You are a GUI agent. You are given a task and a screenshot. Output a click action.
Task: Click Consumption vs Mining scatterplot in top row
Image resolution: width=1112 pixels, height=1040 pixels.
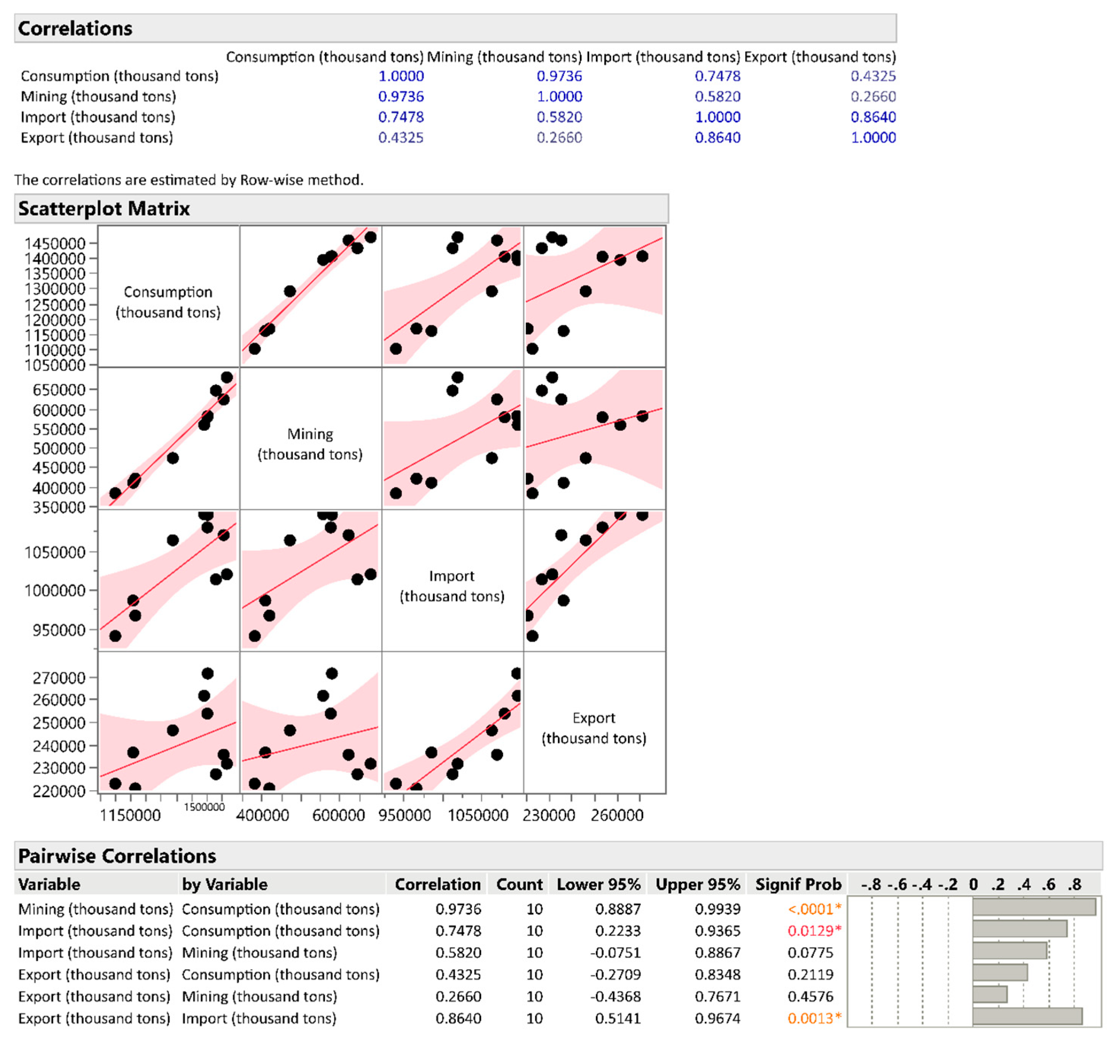[x=311, y=296]
